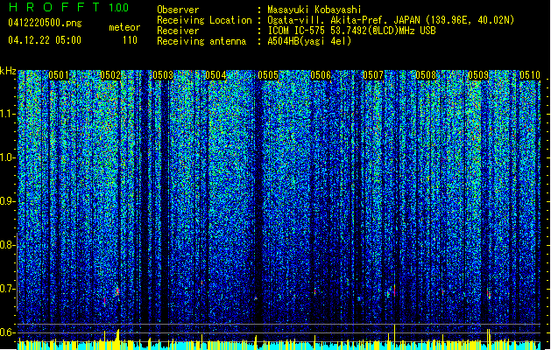Click the 0.8 frequency axis label
Image resolution: width=551 pixels, height=350 pixels.
click(x=7, y=245)
